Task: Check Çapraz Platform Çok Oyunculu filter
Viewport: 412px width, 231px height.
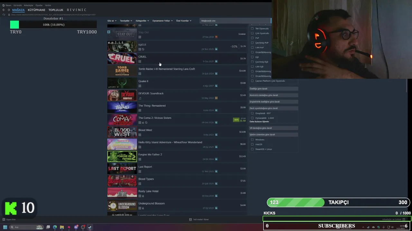Action: click(x=252, y=81)
